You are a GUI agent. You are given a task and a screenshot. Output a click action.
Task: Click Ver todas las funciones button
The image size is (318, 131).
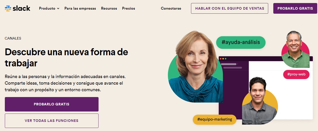pos(52,121)
